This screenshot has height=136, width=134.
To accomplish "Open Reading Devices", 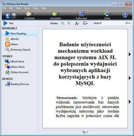I will pos(20,84).
